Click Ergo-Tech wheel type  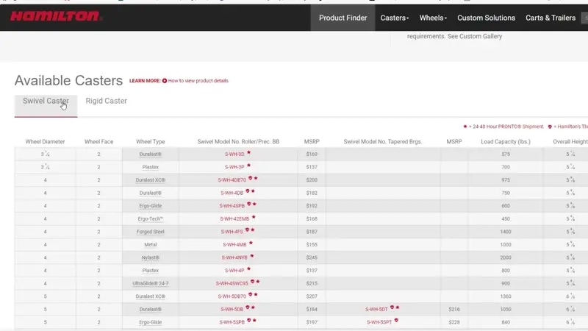[151, 218]
